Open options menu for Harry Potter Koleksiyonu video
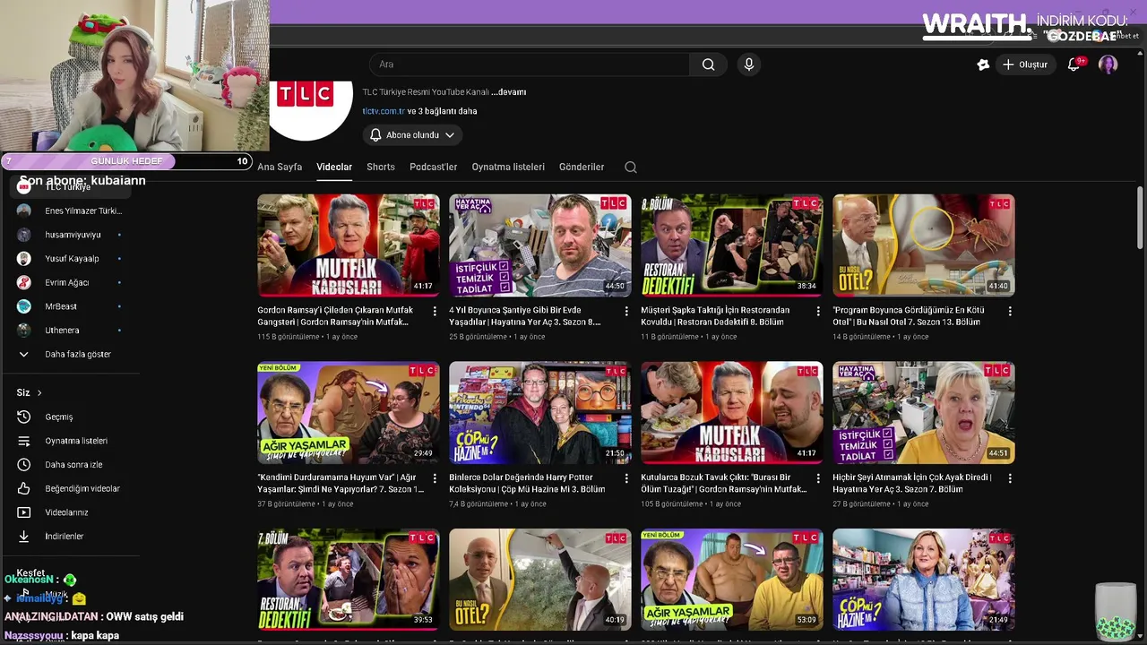This screenshot has width=1147, height=645. point(626,478)
